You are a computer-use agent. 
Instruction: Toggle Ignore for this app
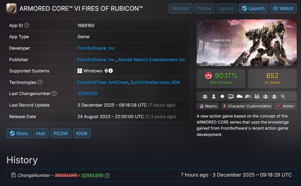(x=227, y=8)
